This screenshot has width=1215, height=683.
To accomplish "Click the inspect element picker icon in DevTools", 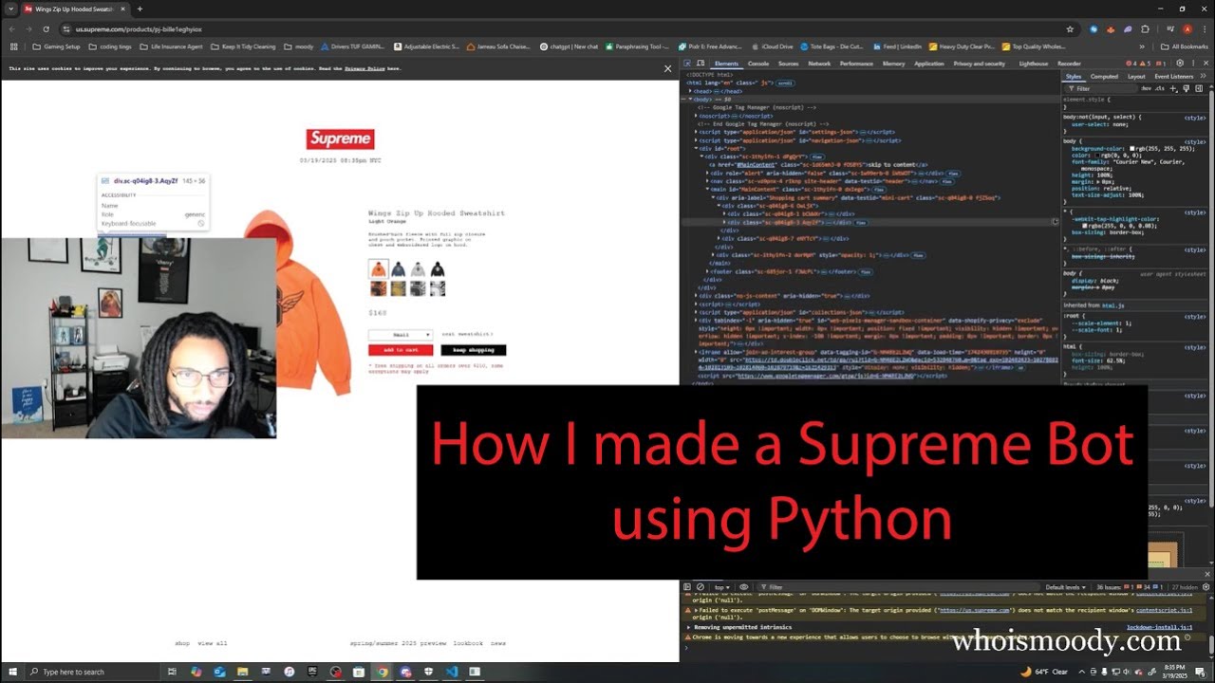I will point(687,64).
